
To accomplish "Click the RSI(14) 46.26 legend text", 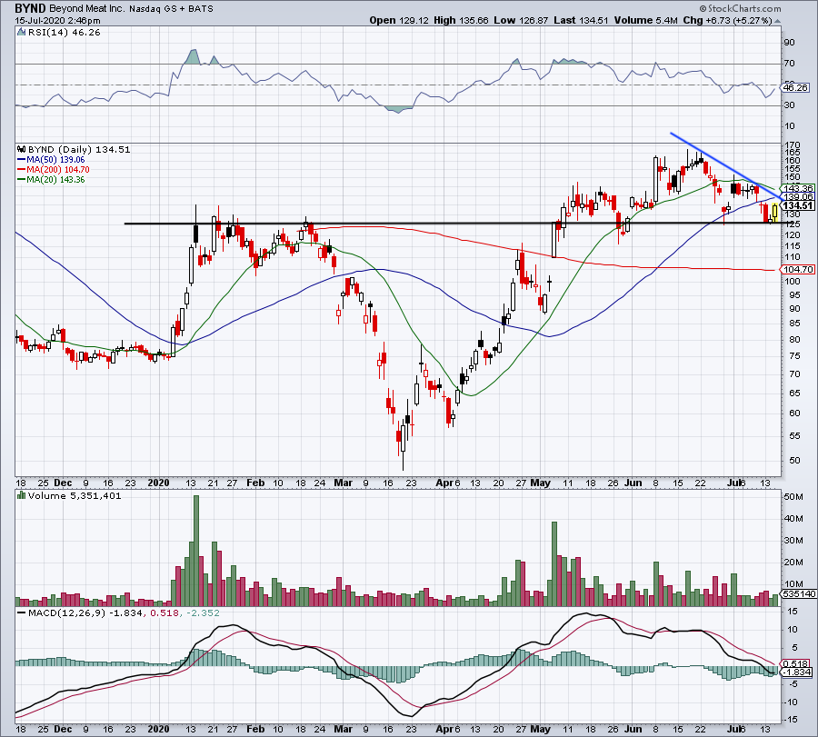I will click(x=65, y=33).
